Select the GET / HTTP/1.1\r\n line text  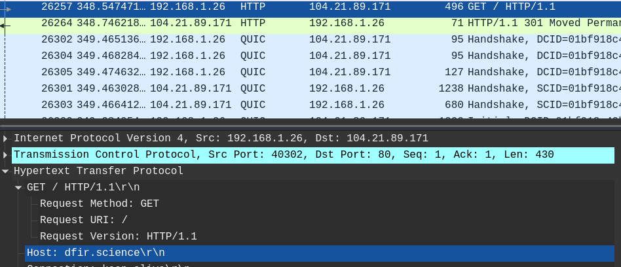pos(83,187)
